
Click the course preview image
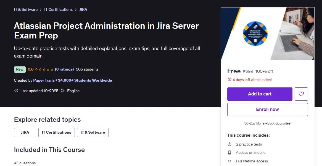pos(267,33)
